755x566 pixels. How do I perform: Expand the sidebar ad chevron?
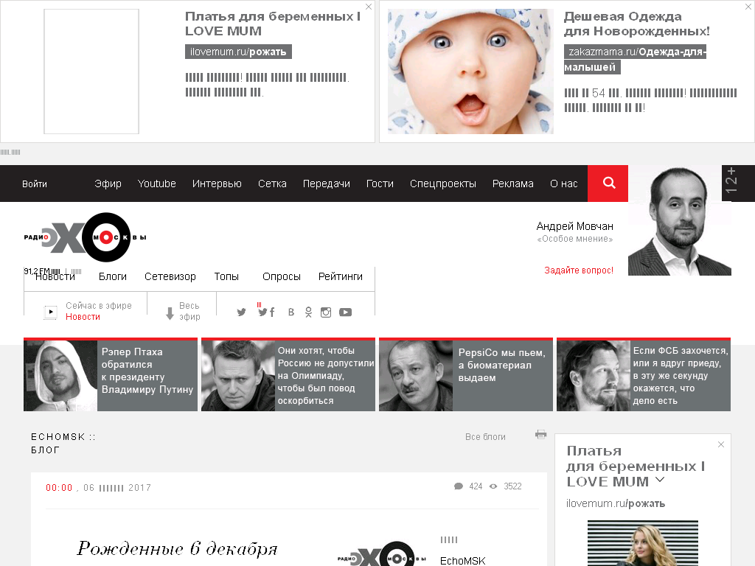tap(660, 480)
